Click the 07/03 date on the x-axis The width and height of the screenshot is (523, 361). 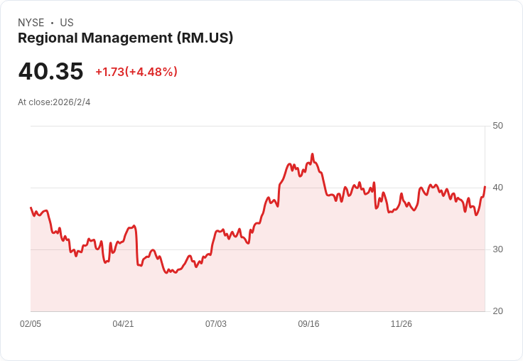point(216,324)
